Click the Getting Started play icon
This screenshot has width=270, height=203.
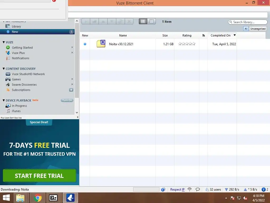tap(8, 48)
